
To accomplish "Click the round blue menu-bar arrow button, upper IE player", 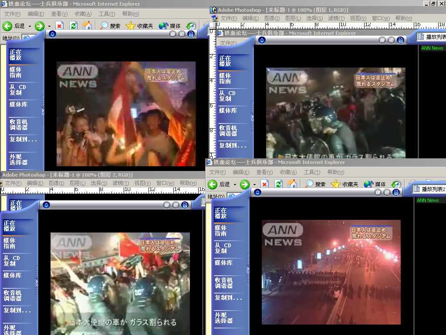I will (52, 34).
